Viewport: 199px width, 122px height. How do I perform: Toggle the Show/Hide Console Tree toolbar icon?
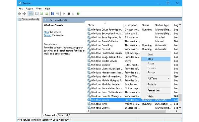click(x=31, y=14)
